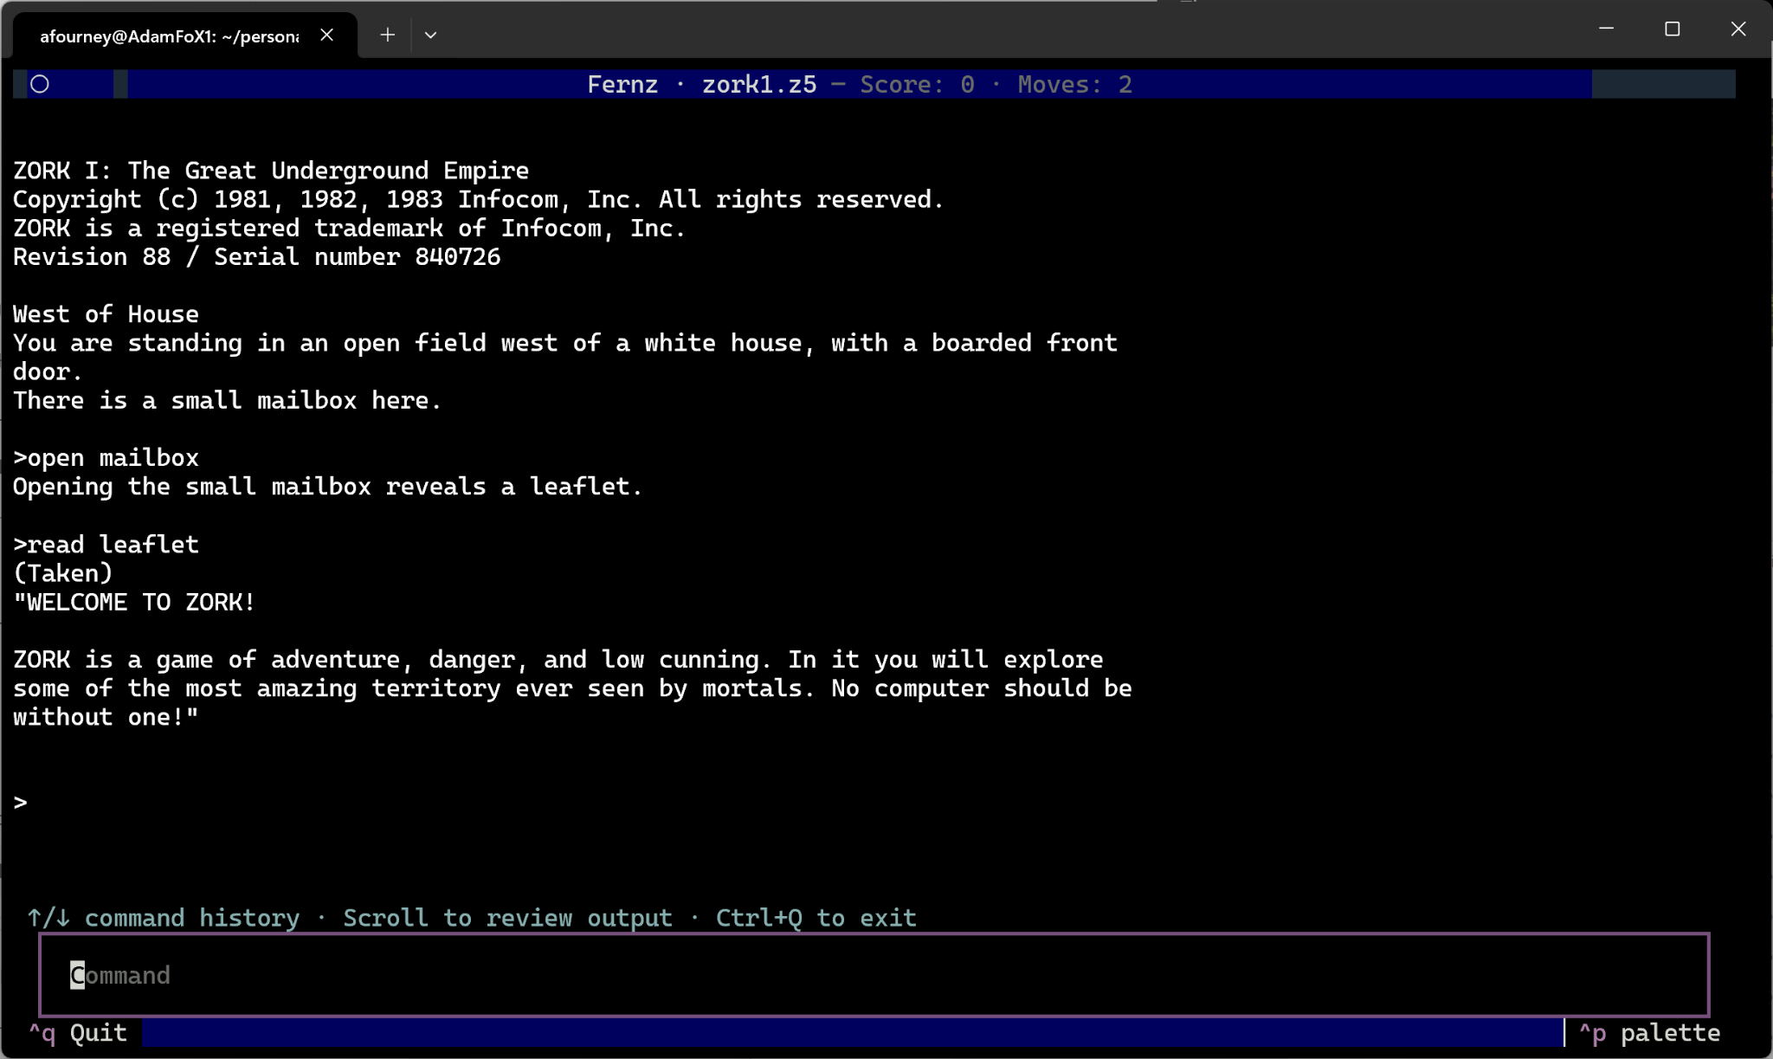Viewport: 1773px width, 1059px height.
Task: Select the afourney@AdamFoX1 terminal tab
Action: tap(169, 36)
